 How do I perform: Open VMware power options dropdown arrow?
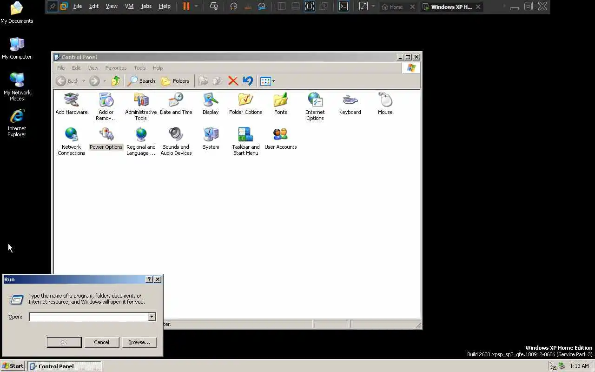coord(196,6)
